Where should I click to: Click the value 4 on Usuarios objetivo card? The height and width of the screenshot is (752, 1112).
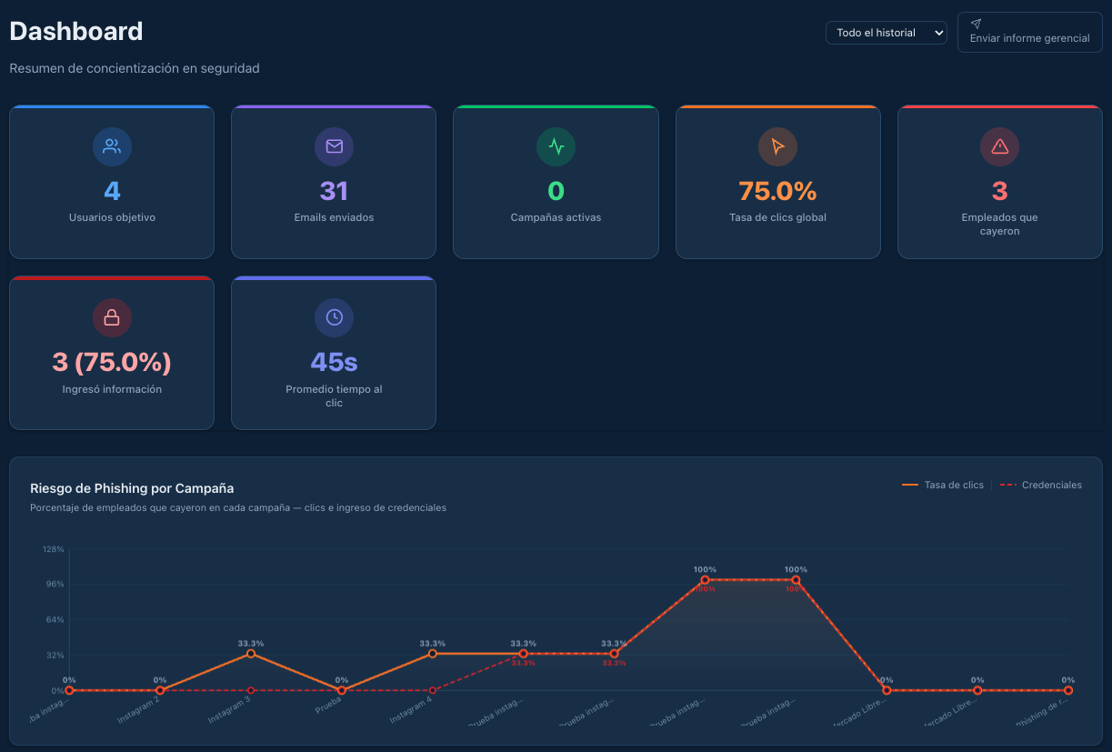point(112,191)
